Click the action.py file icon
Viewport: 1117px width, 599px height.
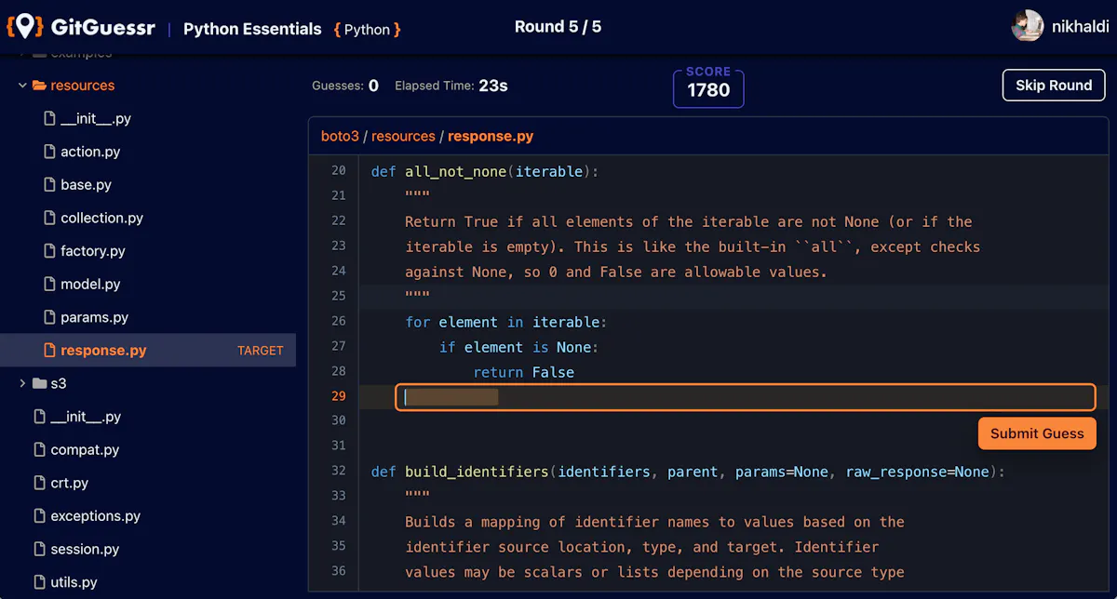coord(51,152)
